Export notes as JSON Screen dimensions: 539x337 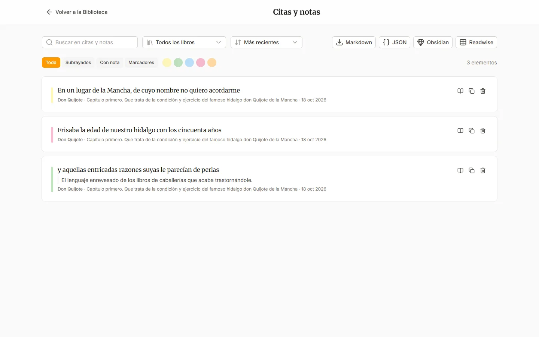[395, 42]
